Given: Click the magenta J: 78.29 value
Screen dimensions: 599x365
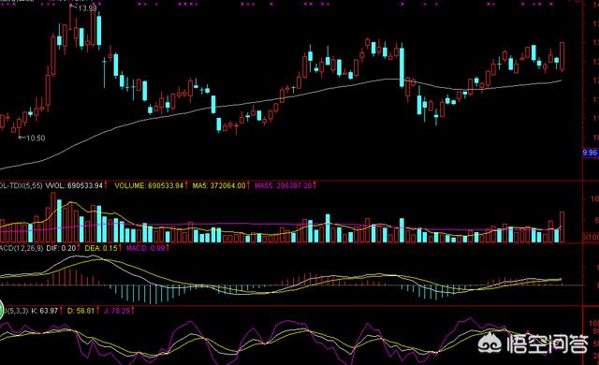Looking at the screenshot, I should 116,311.
